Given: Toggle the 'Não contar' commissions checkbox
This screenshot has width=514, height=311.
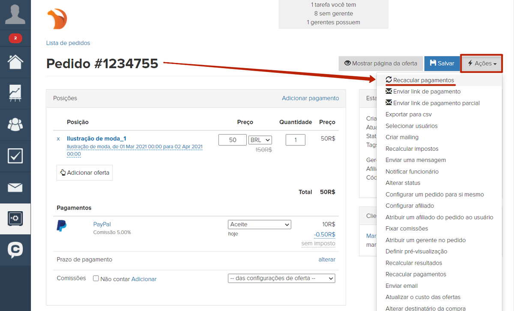Looking at the screenshot, I should pyautogui.click(x=96, y=278).
